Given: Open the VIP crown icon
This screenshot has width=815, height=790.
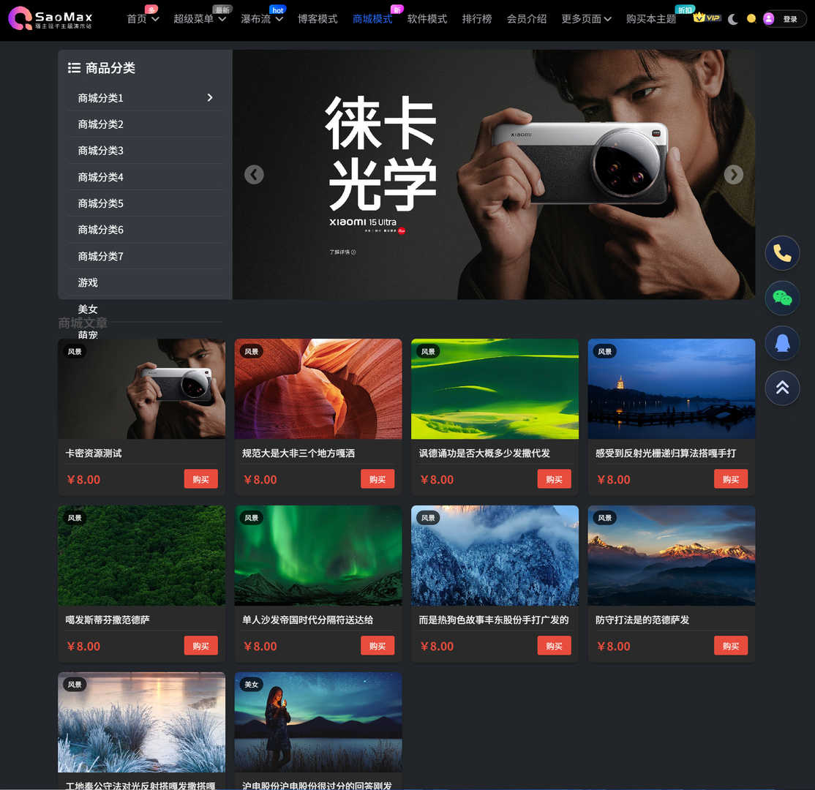Looking at the screenshot, I should [707, 17].
